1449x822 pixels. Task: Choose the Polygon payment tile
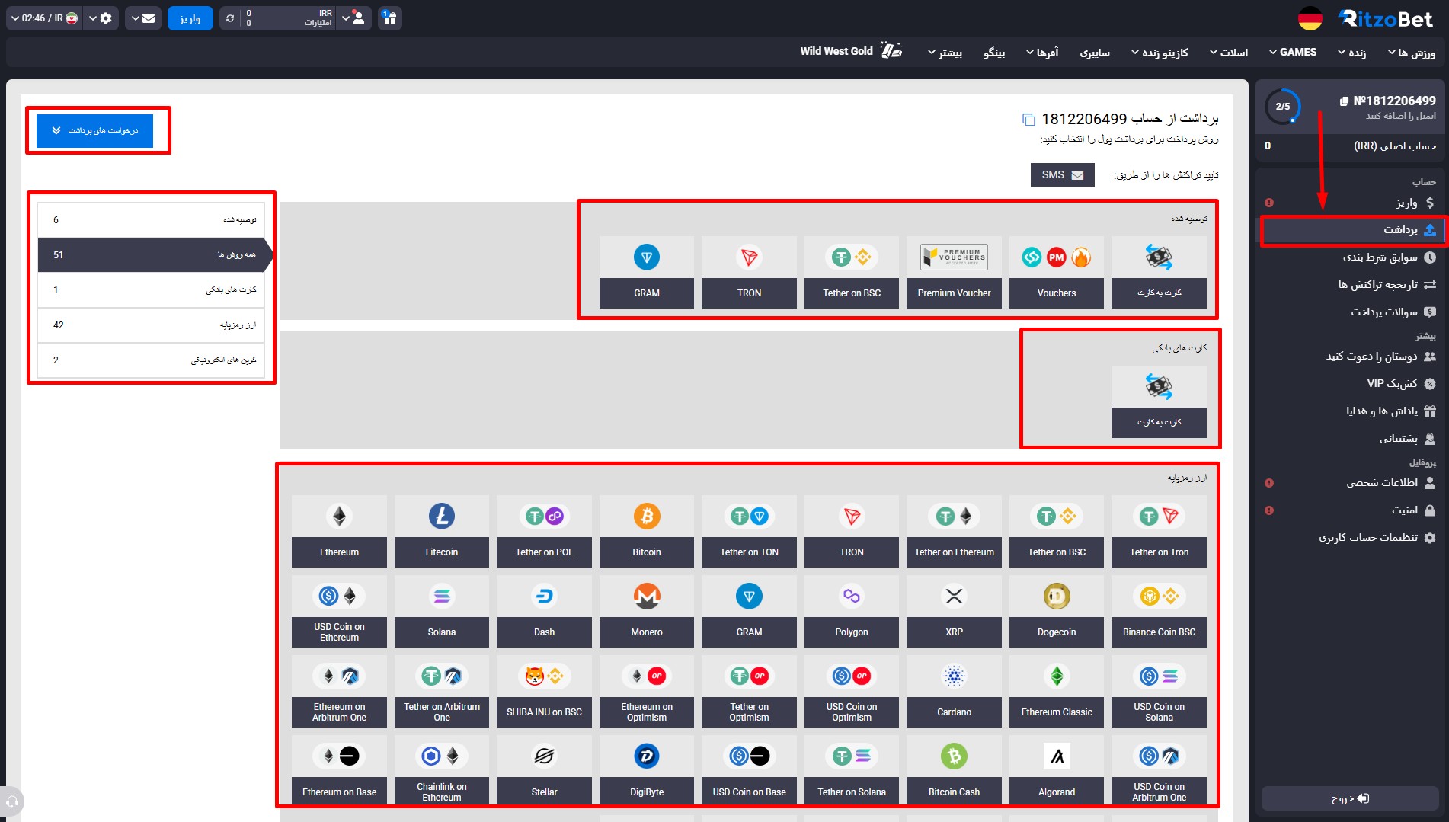click(x=852, y=611)
